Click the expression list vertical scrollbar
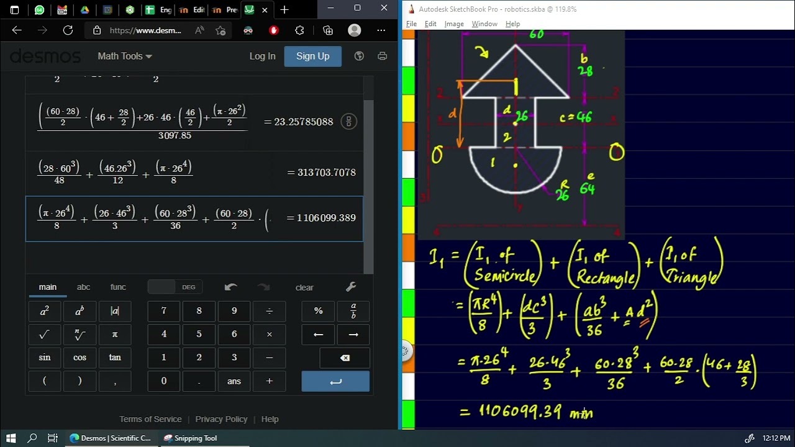 tap(368, 186)
